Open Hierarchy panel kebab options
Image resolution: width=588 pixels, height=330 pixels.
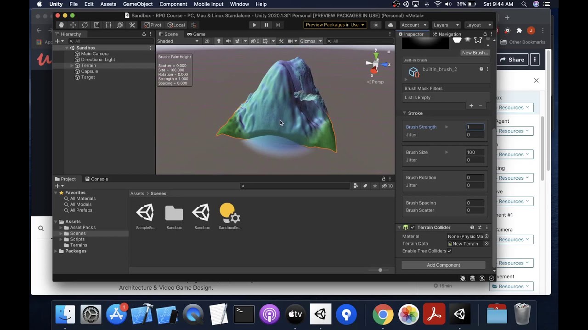pos(150,34)
